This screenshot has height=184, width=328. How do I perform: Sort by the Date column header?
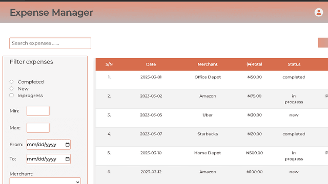[x=151, y=64]
